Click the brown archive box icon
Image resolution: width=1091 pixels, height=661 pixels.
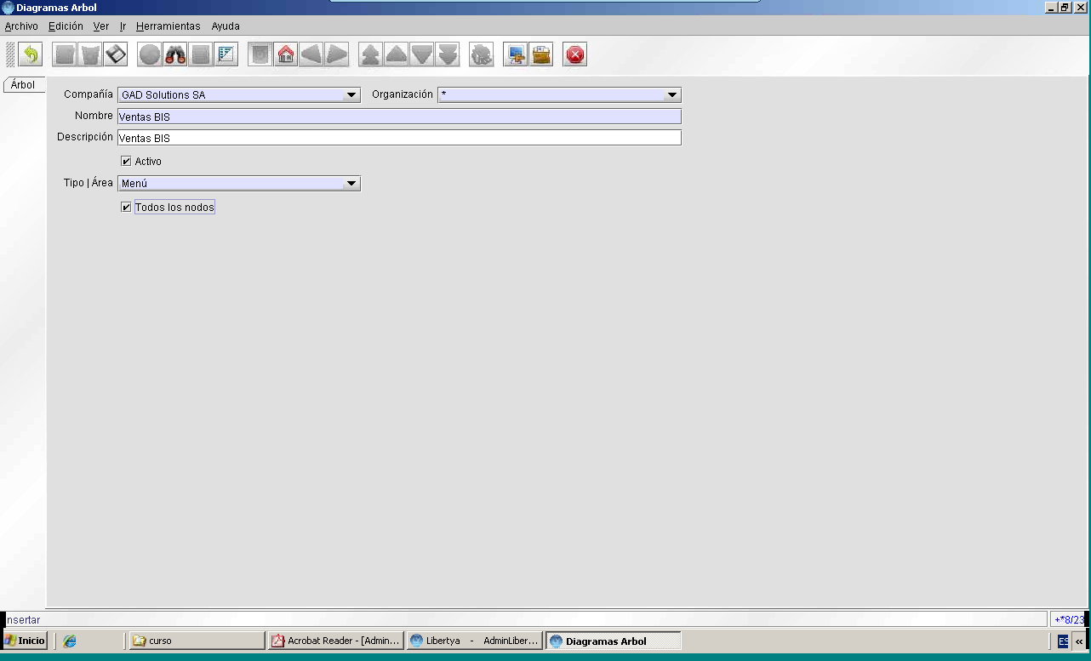tap(541, 55)
